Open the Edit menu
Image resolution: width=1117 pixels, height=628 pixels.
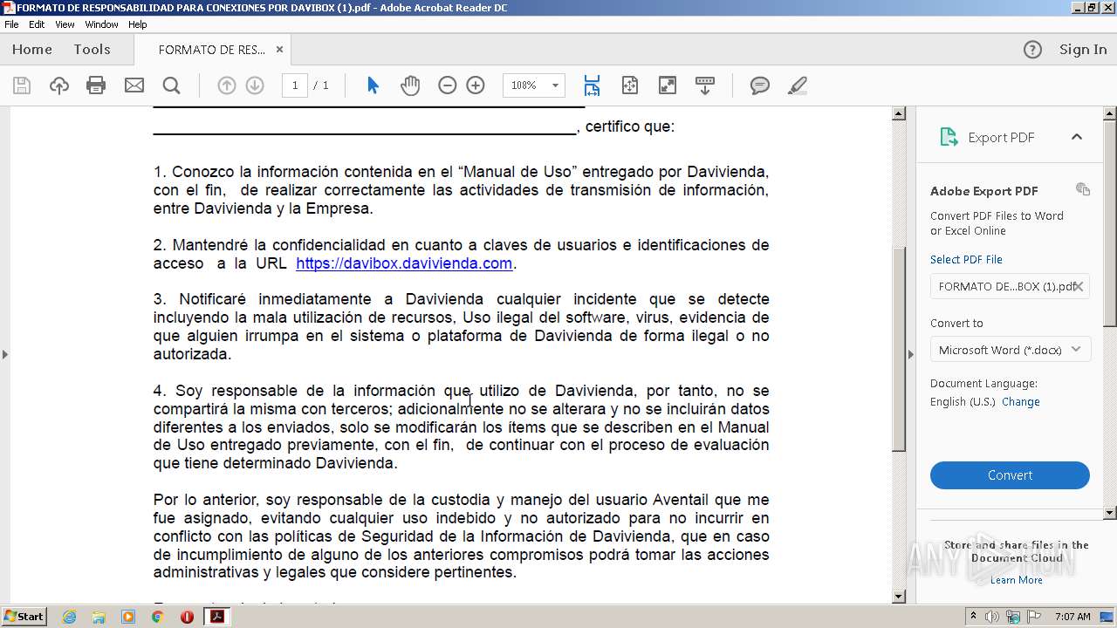point(37,24)
